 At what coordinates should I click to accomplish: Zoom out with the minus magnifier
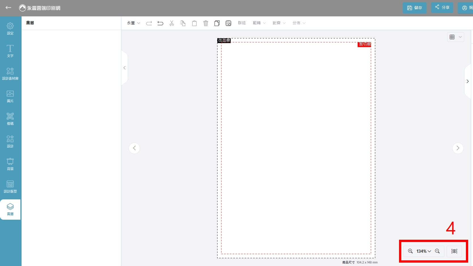pyautogui.click(x=437, y=251)
